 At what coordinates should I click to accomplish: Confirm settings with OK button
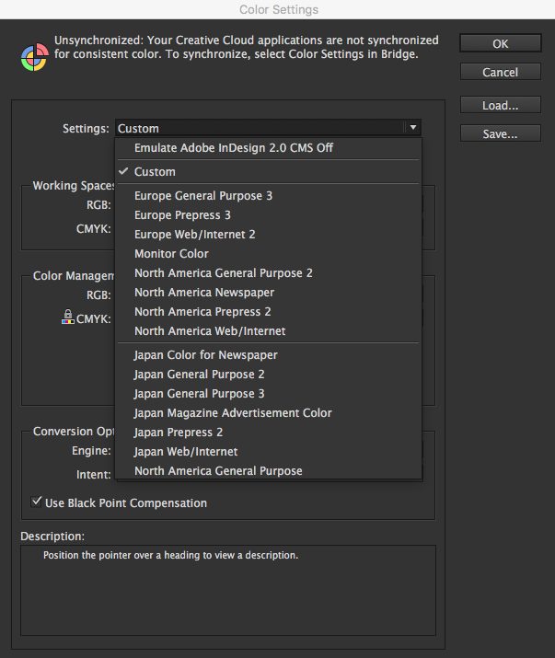coord(501,43)
